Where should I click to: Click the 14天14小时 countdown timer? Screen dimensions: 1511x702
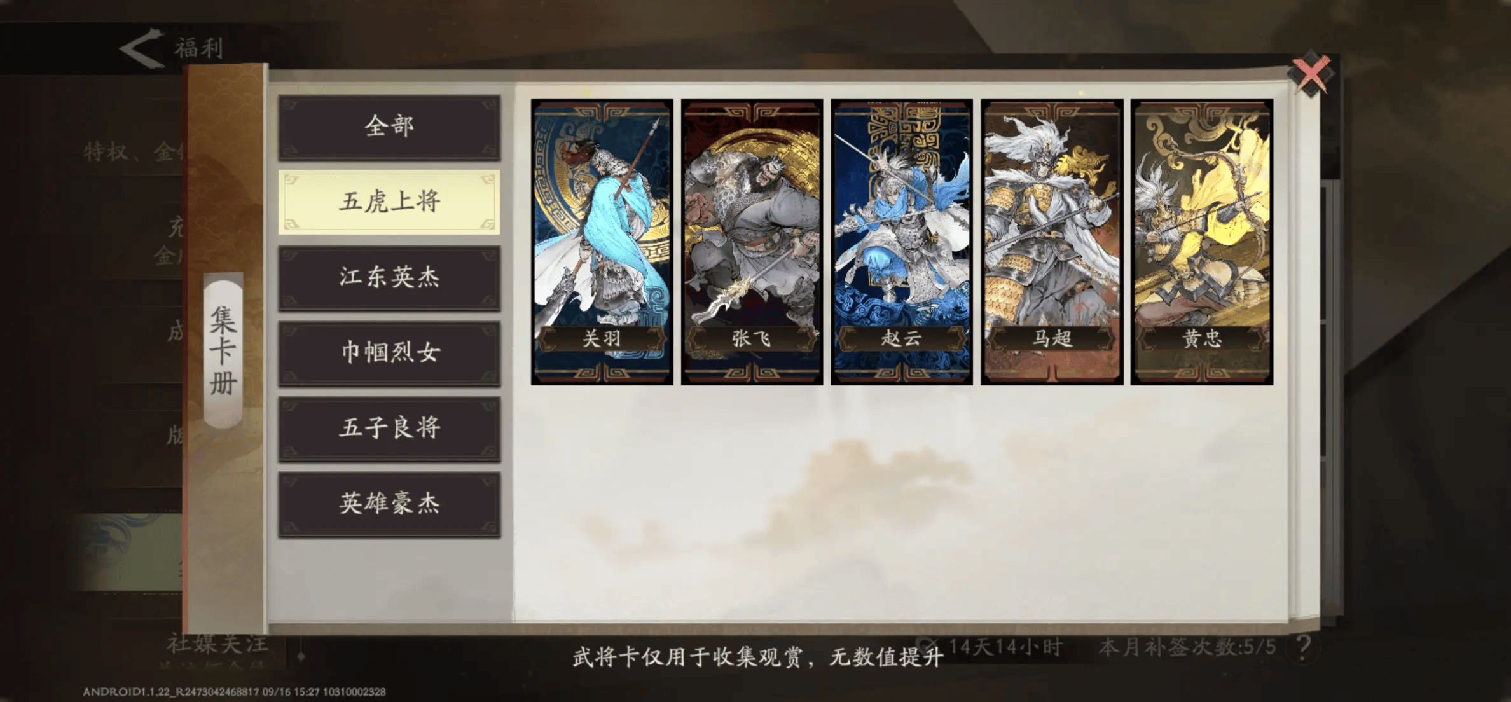click(x=1006, y=647)
